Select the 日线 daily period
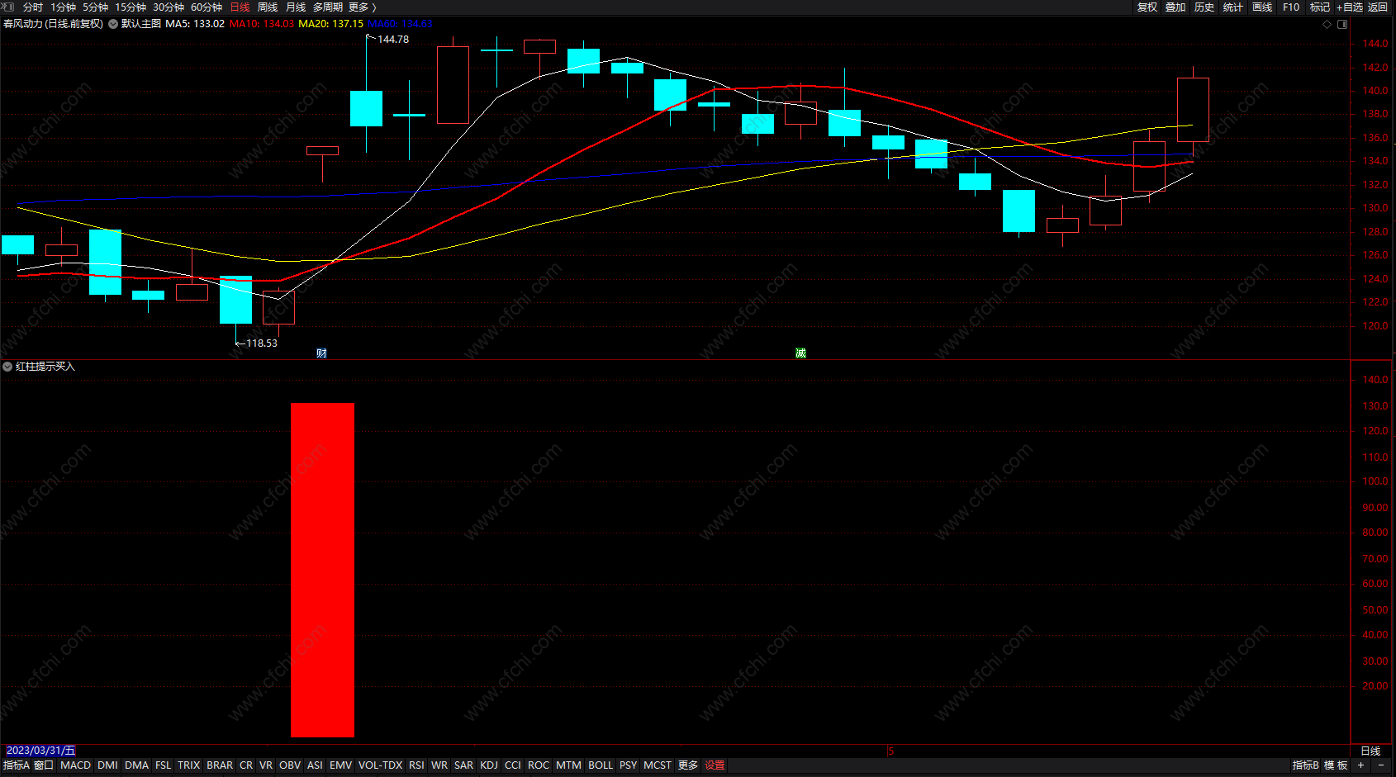This screenshot has height=777, width=1396. click(240, 7)
